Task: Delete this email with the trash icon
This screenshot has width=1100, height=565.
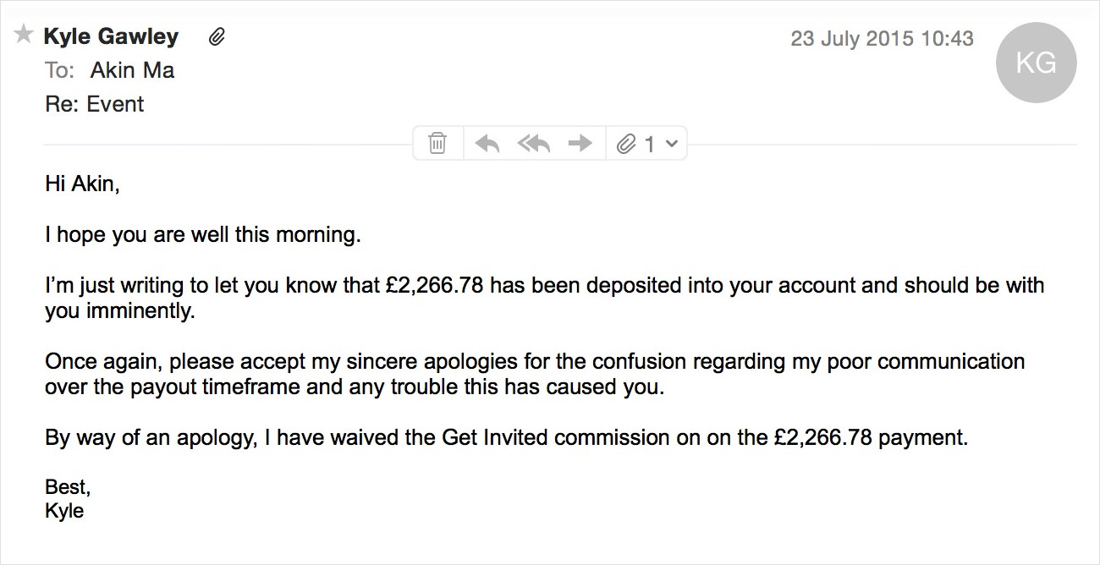Action: click(x=437, y=143)
